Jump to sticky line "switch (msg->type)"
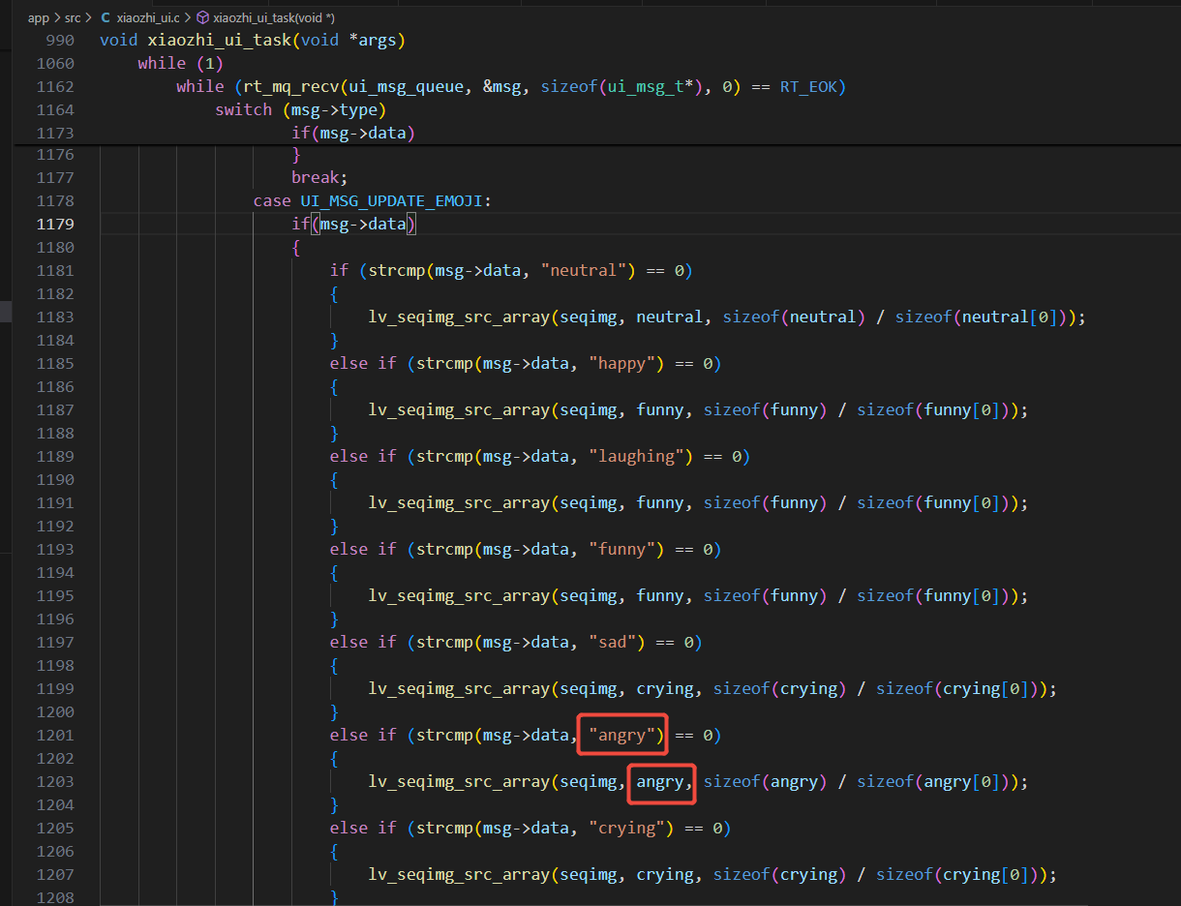The image size is (1181, 906). [301, 109]
